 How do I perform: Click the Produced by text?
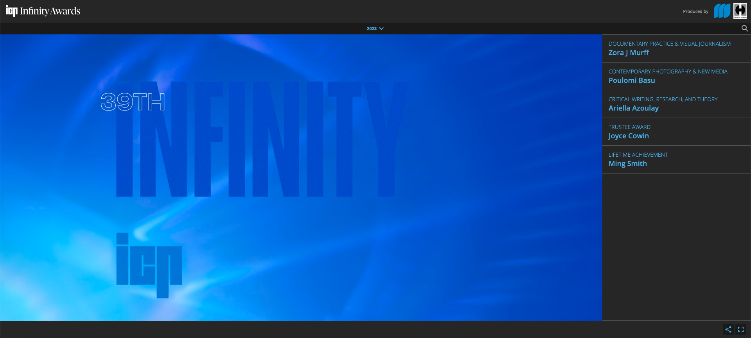coord(695,11)
